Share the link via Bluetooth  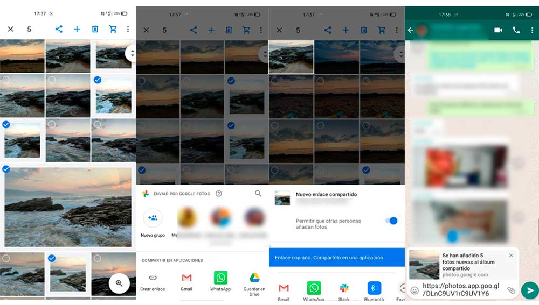pos(374,292)
